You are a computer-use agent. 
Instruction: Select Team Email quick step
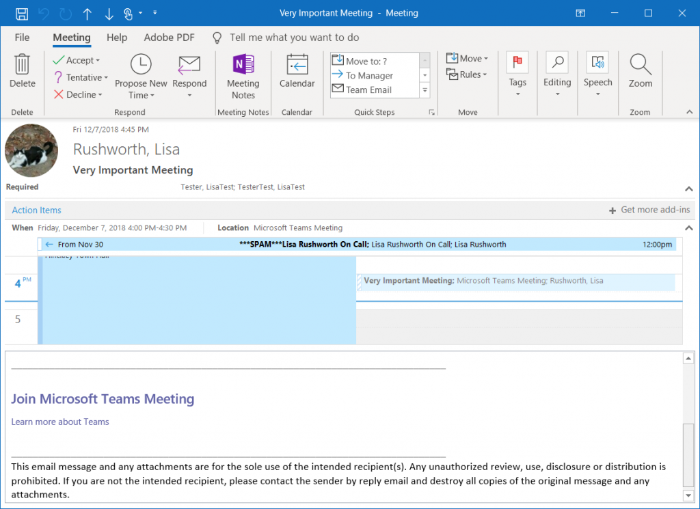375,90
